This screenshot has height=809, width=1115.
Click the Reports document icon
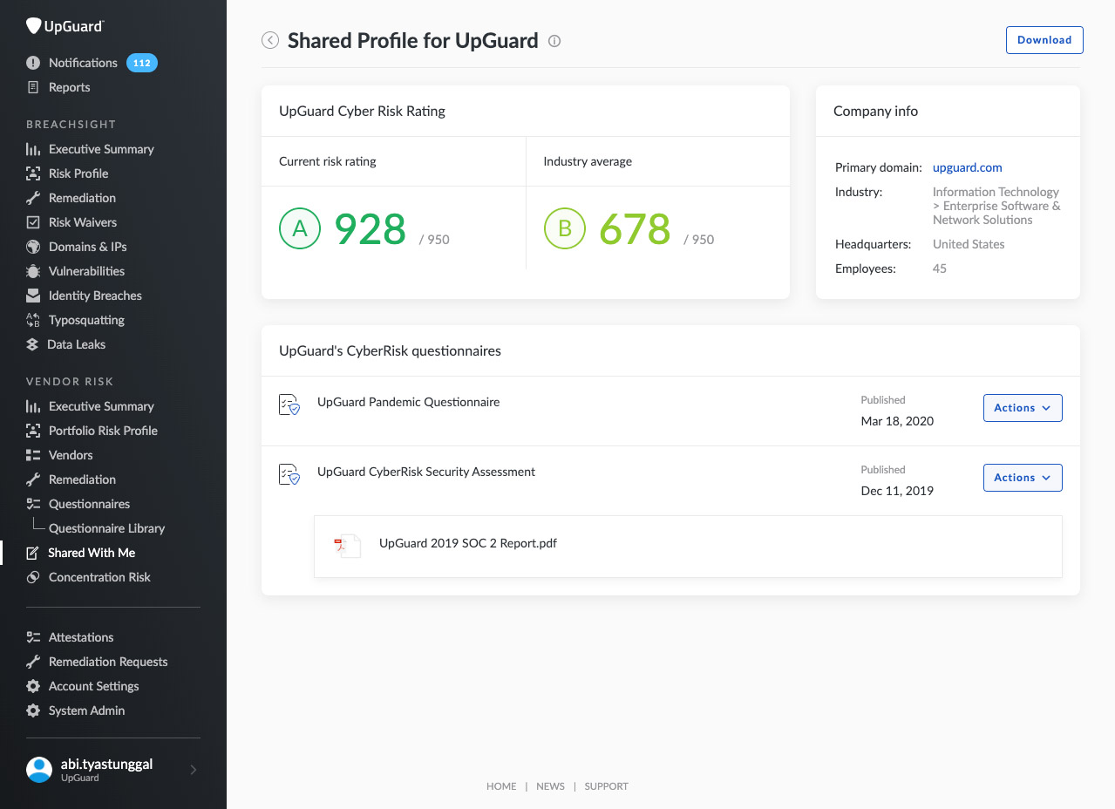click(x=33, y=87)
